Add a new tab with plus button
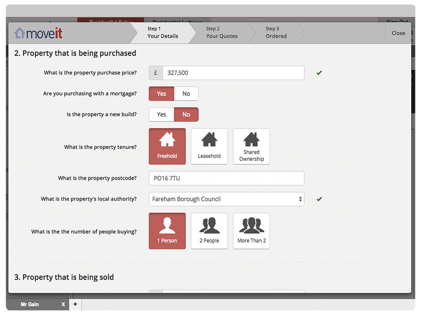422x315 pixels. click(x=75, y=304)
